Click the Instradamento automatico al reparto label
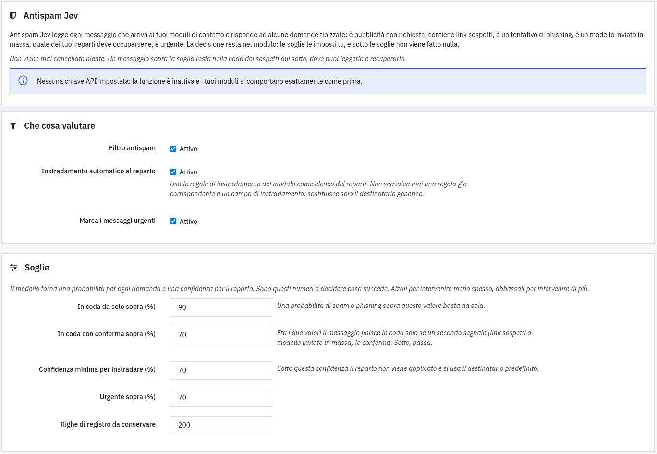The image size is (657, 454). [x=98, y=171]
